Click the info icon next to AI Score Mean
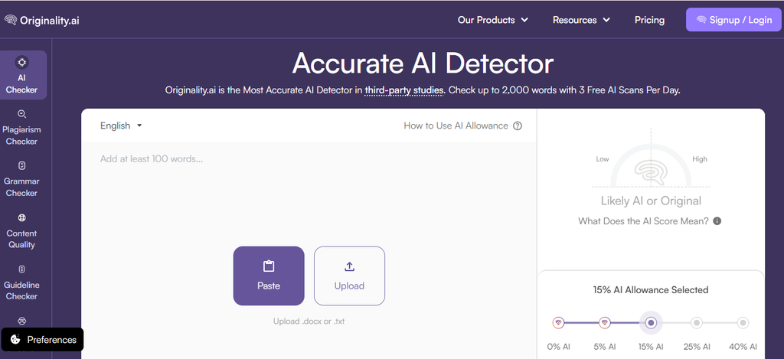Viewport: 784px width, 359px height. [717, 221]
